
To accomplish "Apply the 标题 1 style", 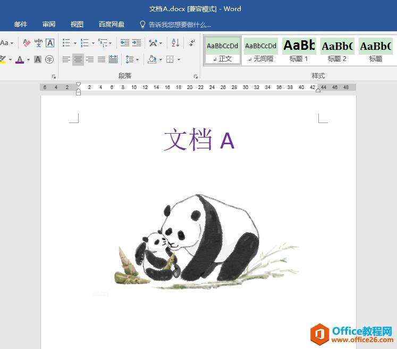I will [299, 50].
